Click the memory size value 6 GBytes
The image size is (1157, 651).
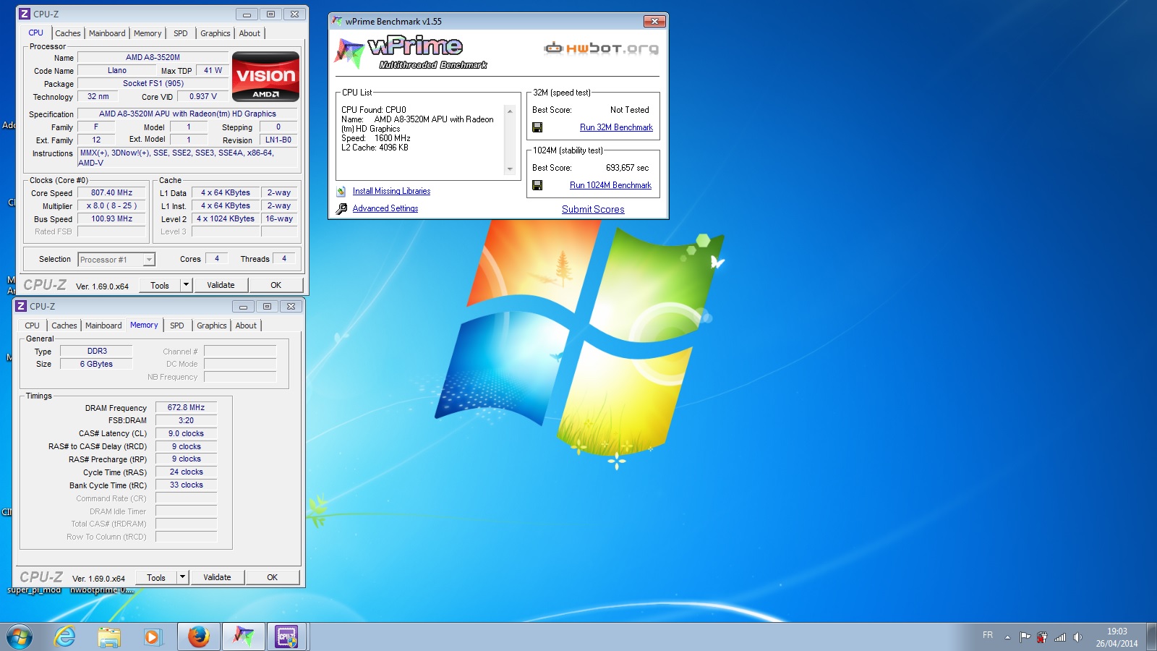coord(96,364)
